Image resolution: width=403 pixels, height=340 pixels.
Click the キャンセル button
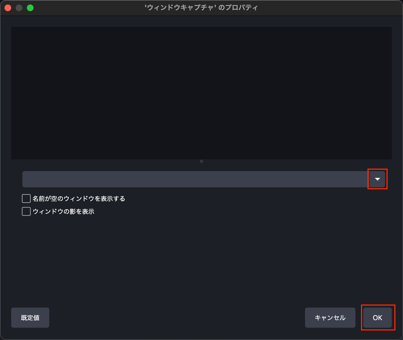330,318
